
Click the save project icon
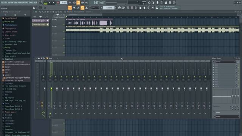click(166, 3)
